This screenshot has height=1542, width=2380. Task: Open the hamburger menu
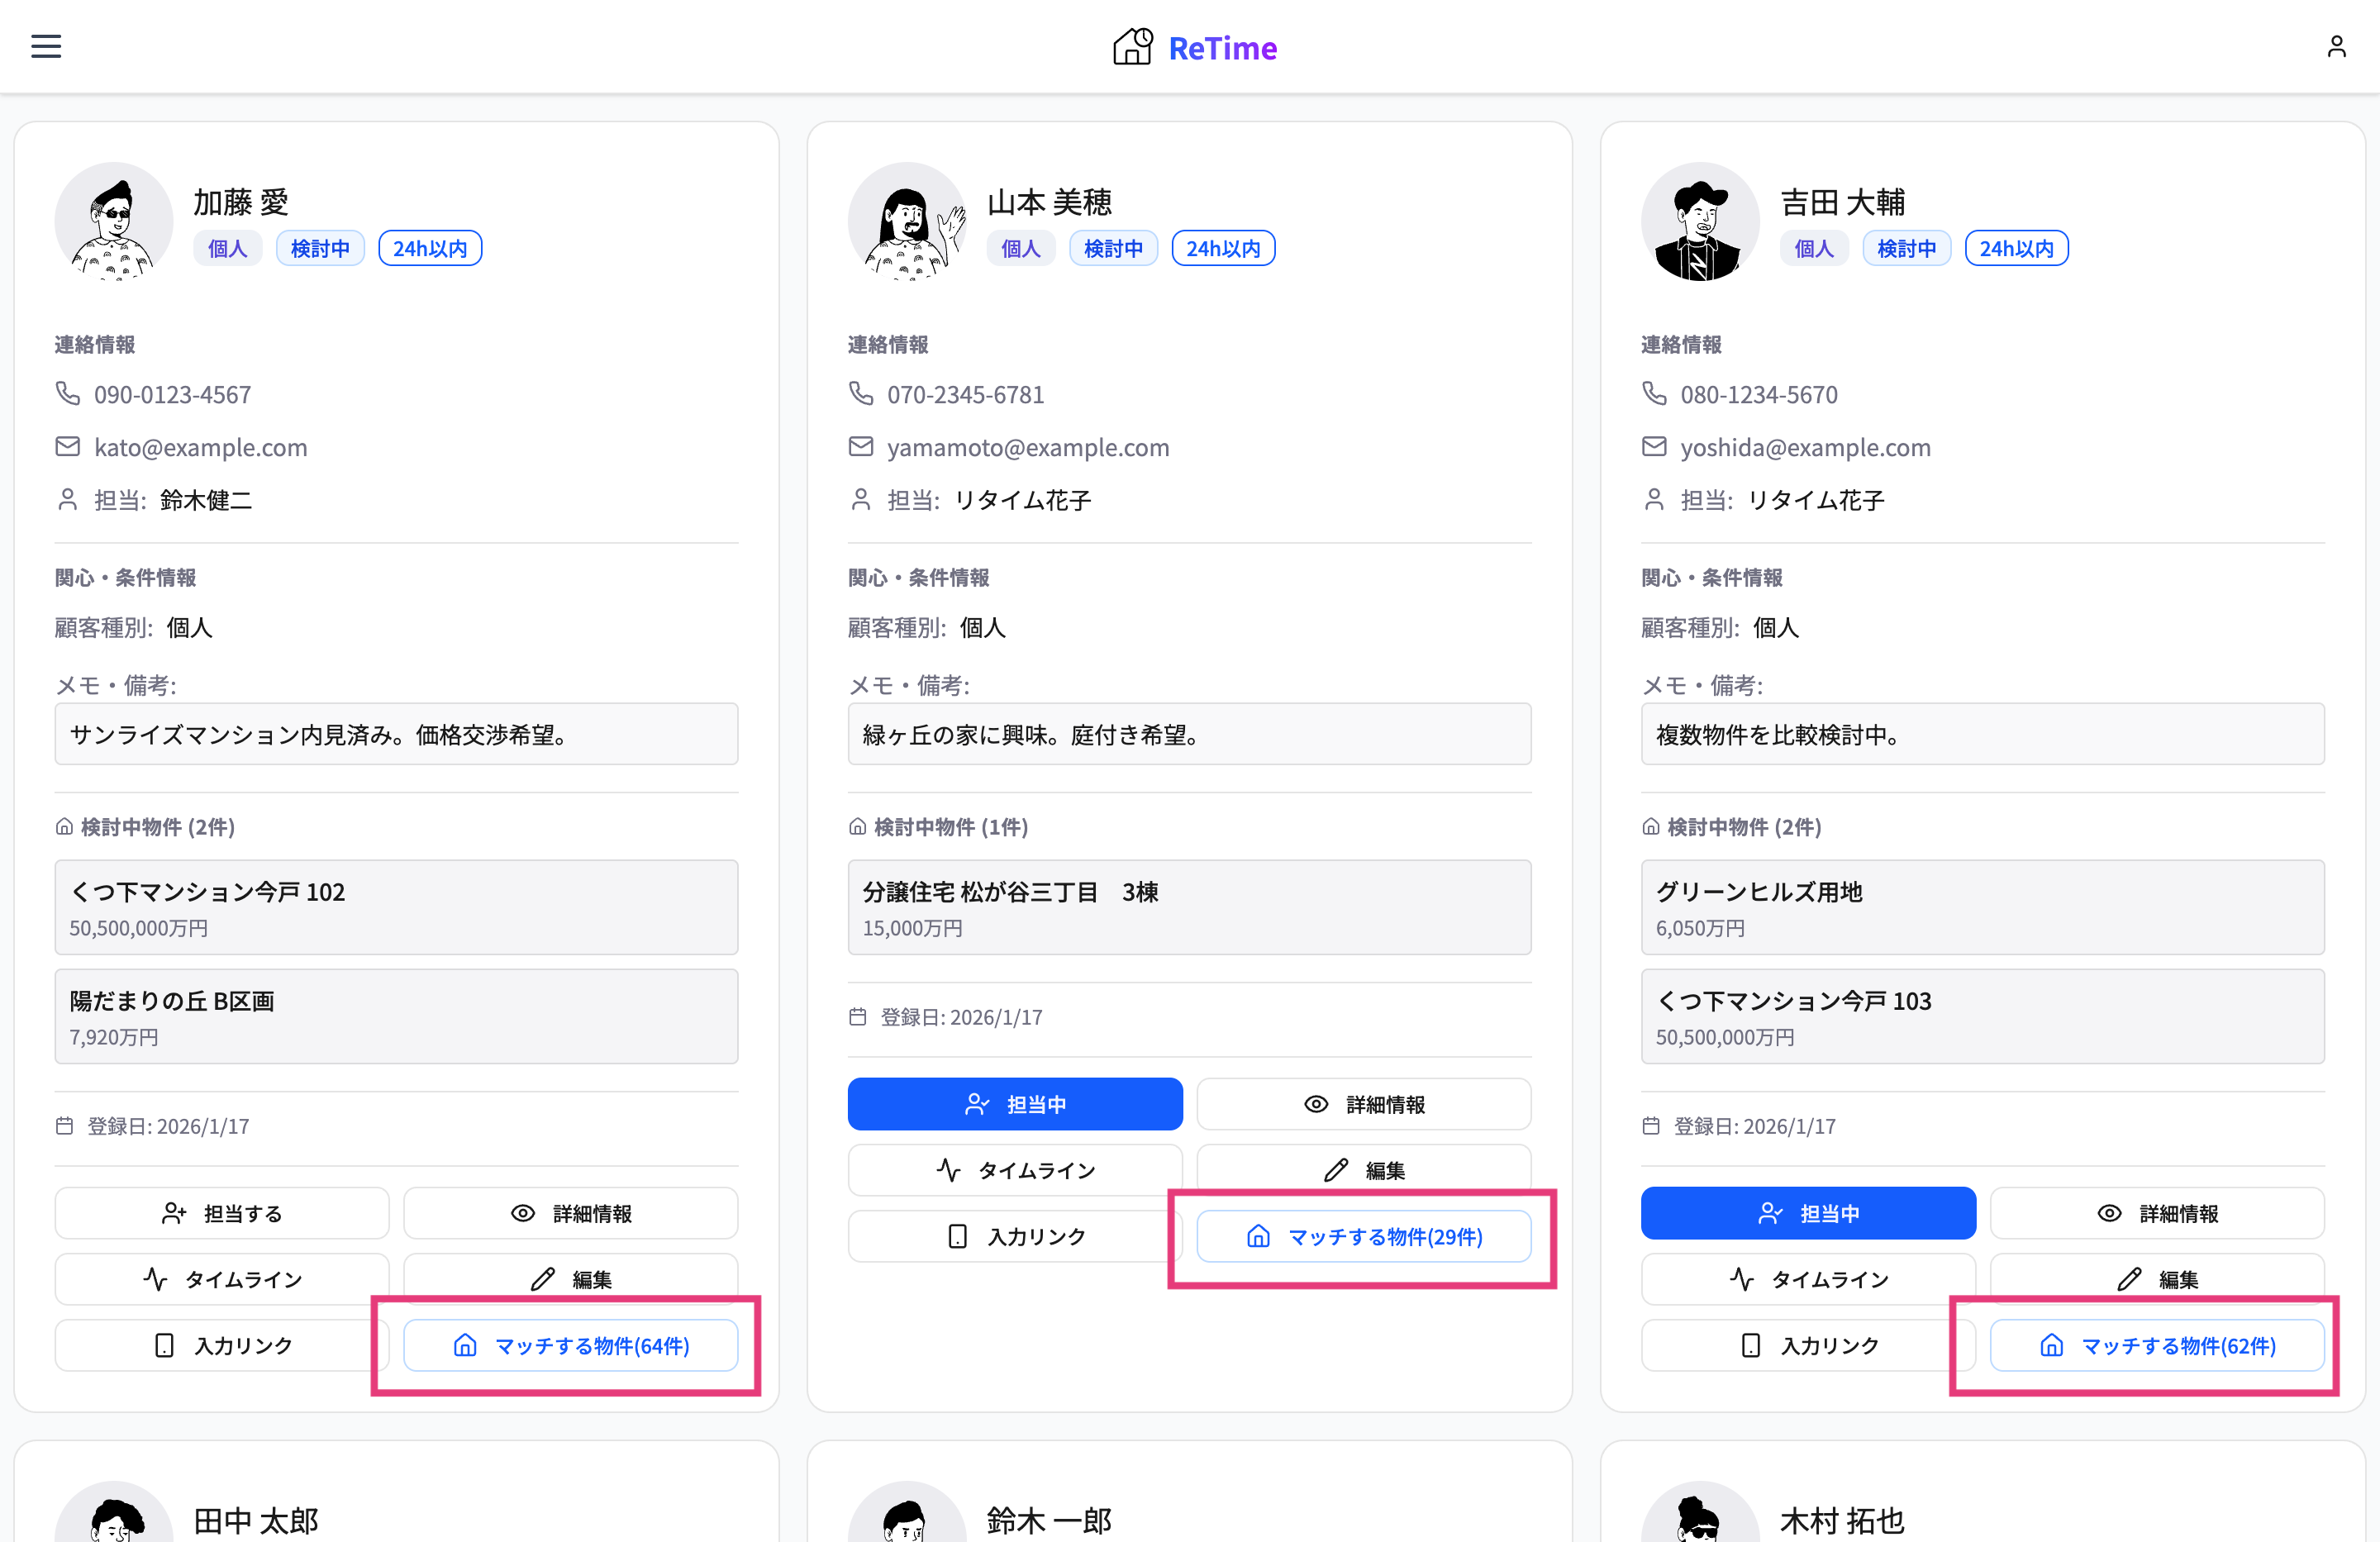[46, 46]
